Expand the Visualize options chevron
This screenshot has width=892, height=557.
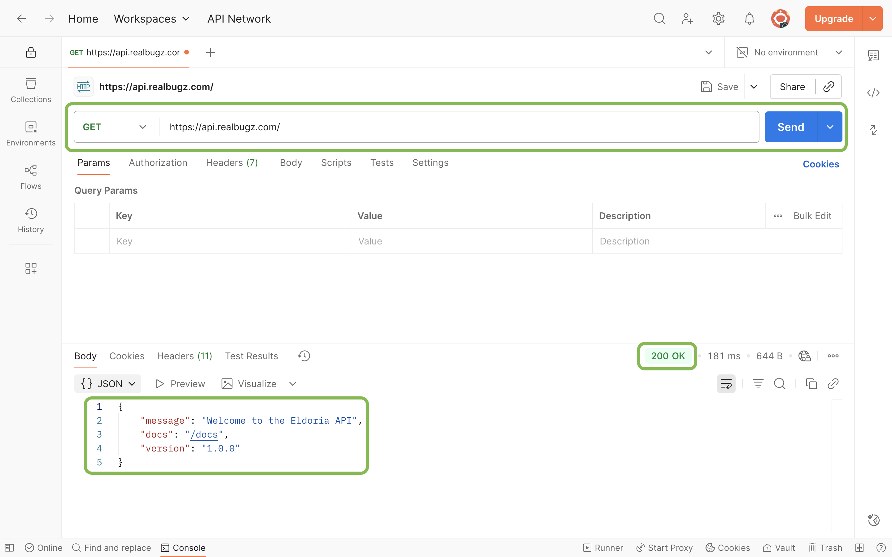click(x=293, y=384)
